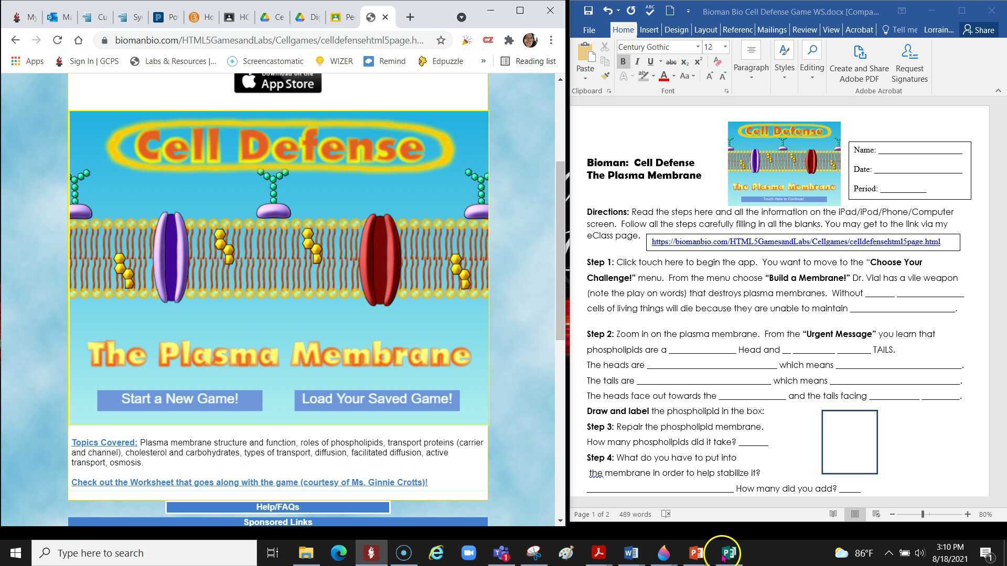Image resolution: width=1007 pixels, height=566 pixels.
Task: Clear all formatting eraser icon
Action: (x=717, y=61)
